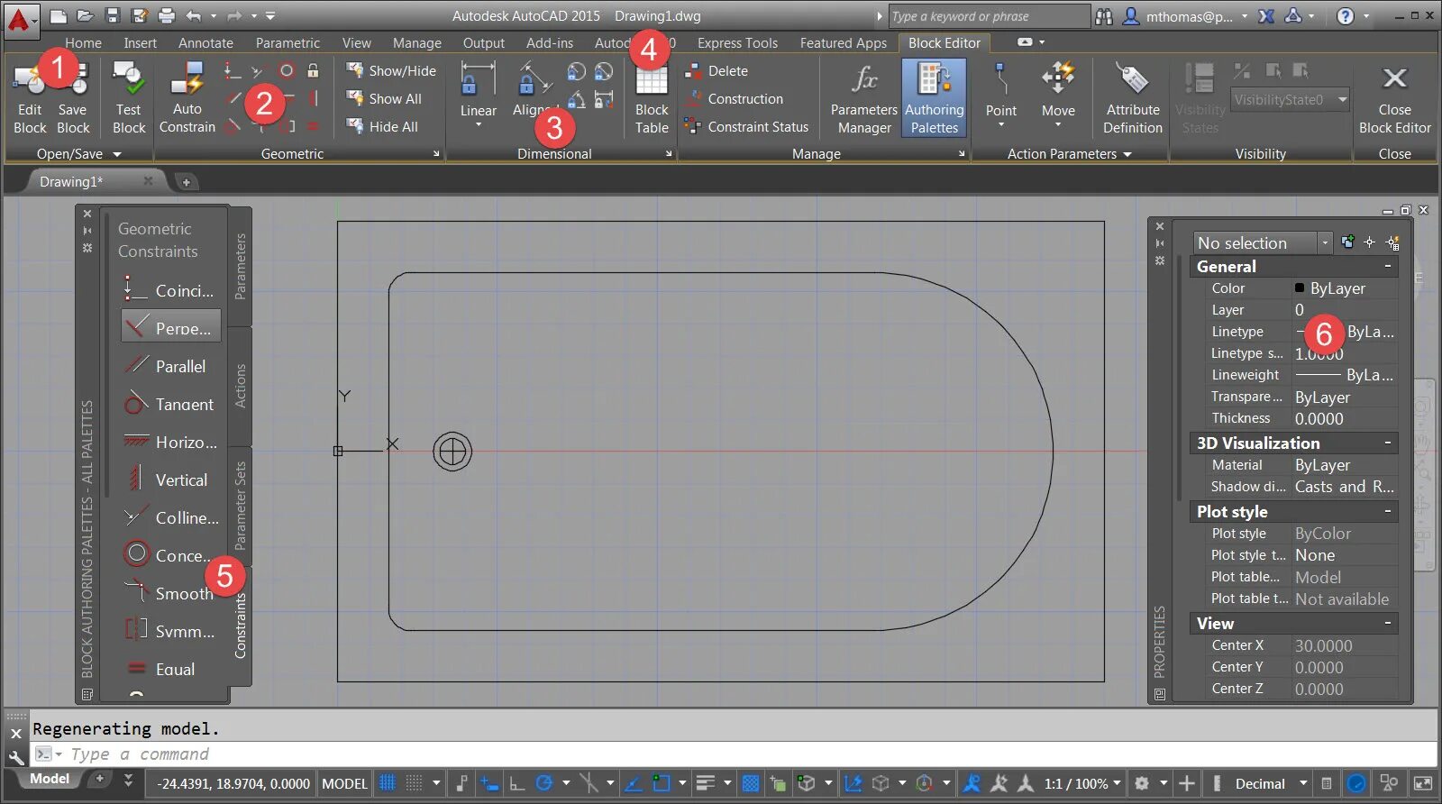The width and height of the screenshot is (1442, 804).
Task: Collapse the General properties section
Action: click(1387, 267)
